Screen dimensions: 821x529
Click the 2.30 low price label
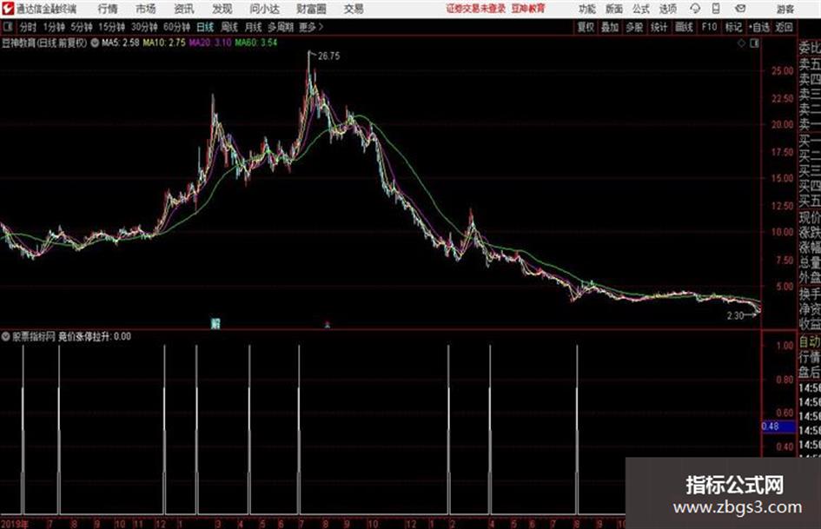(x=735, y=315)
